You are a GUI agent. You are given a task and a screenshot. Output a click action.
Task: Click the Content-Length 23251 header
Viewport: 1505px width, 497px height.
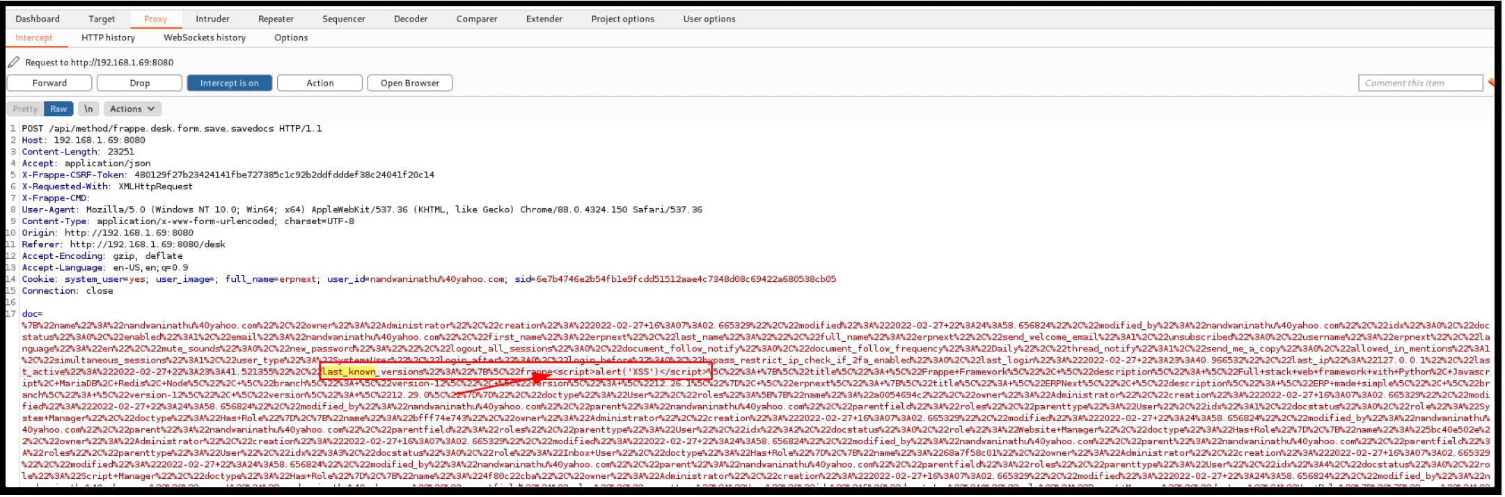coord(78,152)
